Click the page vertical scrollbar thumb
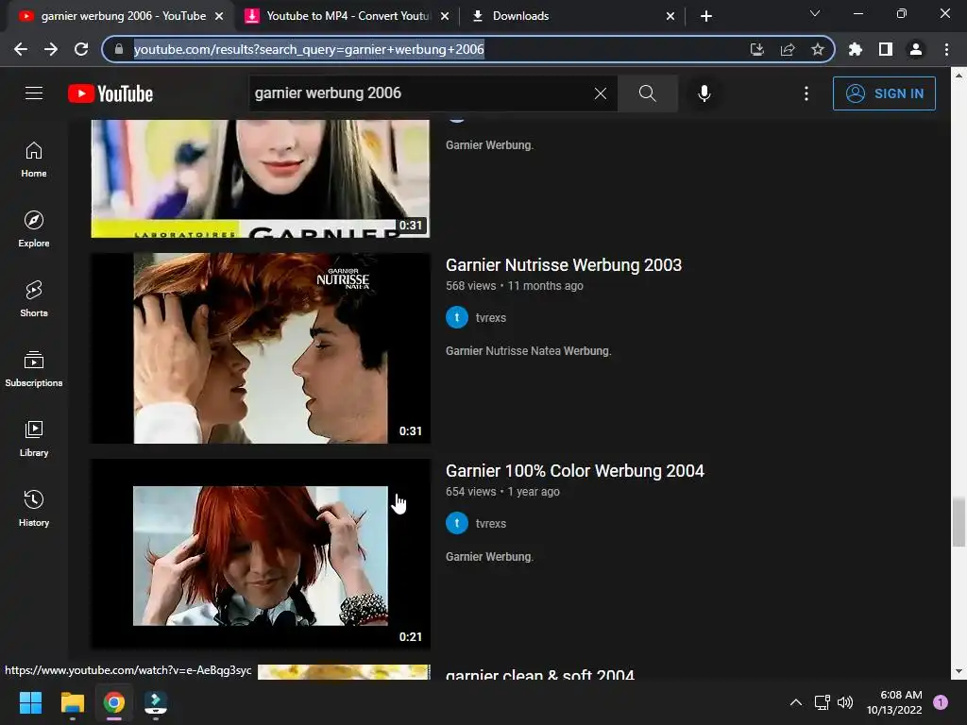Image resolution: width=967 pixels, height=725 pixels. pos(959,522)
